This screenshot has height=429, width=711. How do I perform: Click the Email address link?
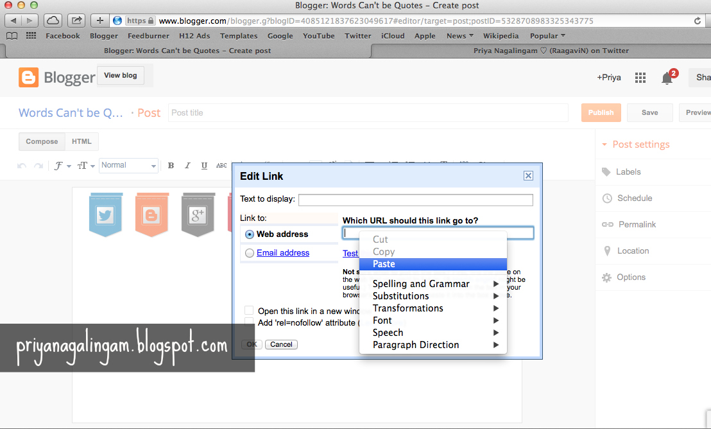(283, 253)
